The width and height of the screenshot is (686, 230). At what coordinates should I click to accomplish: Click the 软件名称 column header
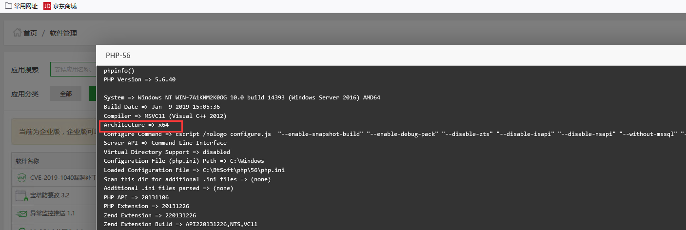click(27, 161)
